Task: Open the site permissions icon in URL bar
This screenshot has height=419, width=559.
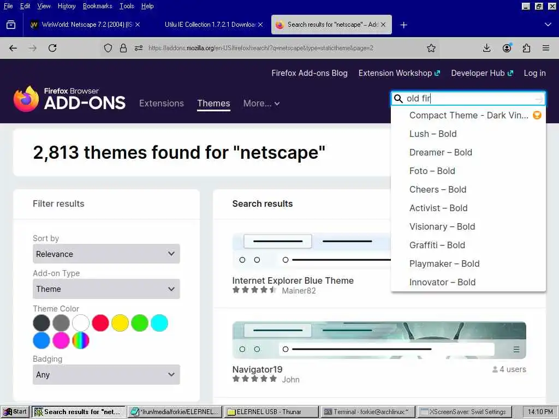Action: pos(139,48)
